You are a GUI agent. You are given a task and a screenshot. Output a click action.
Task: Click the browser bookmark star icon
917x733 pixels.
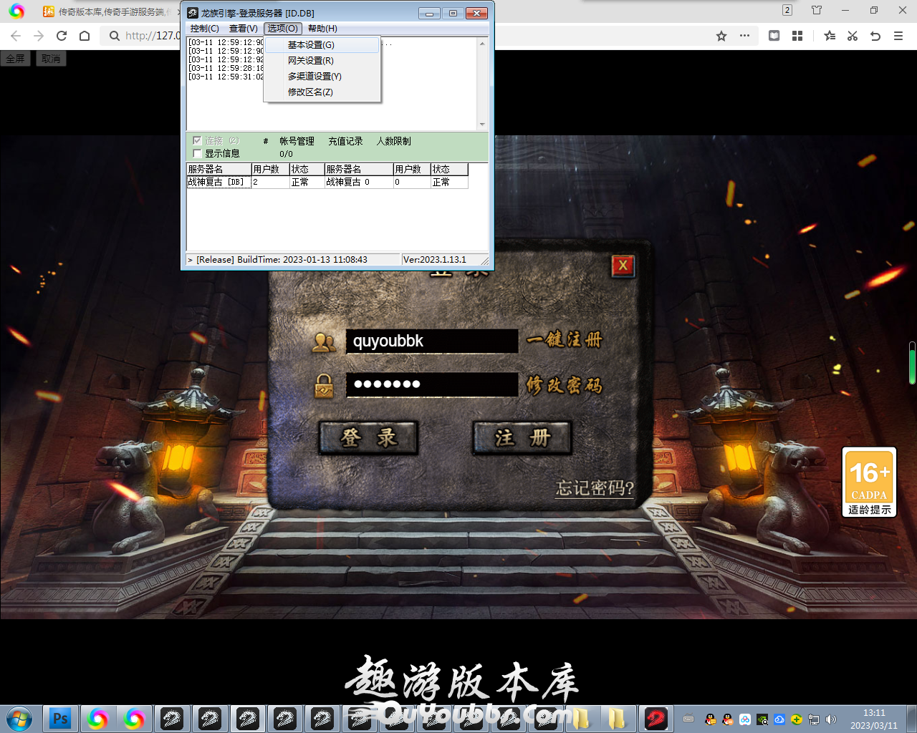tap(721, 36)
